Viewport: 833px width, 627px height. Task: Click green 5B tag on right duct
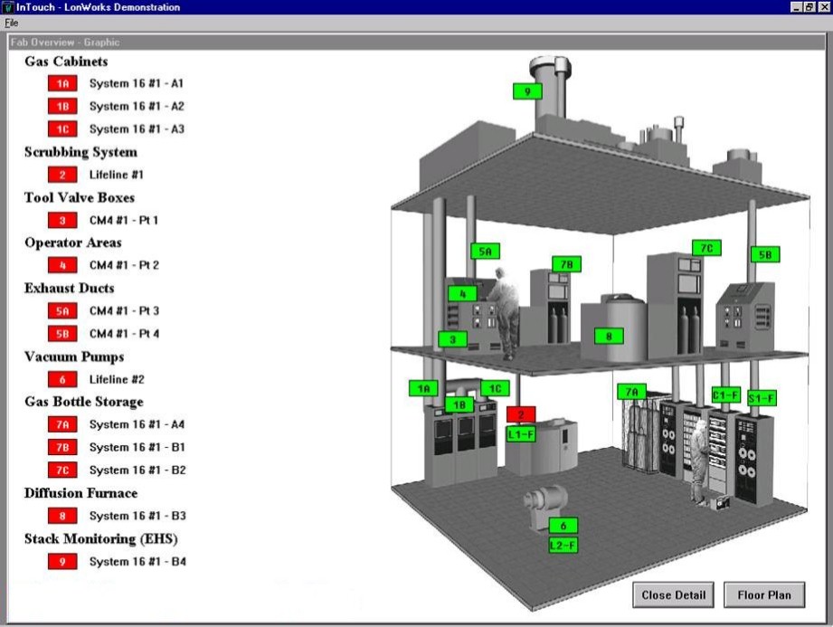765,254
